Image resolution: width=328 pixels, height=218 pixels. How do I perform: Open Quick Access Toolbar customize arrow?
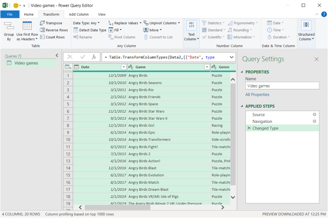click(x=24, y=6)
